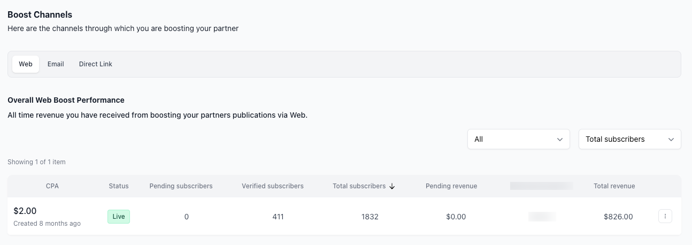Click the CPA column header

[x=52, y=186]
